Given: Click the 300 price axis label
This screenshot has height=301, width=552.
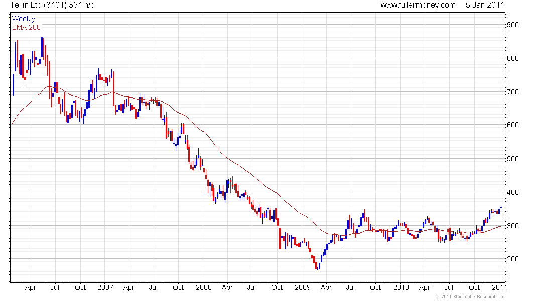Looking at the screenshot, I should click(x=512, y=226).
